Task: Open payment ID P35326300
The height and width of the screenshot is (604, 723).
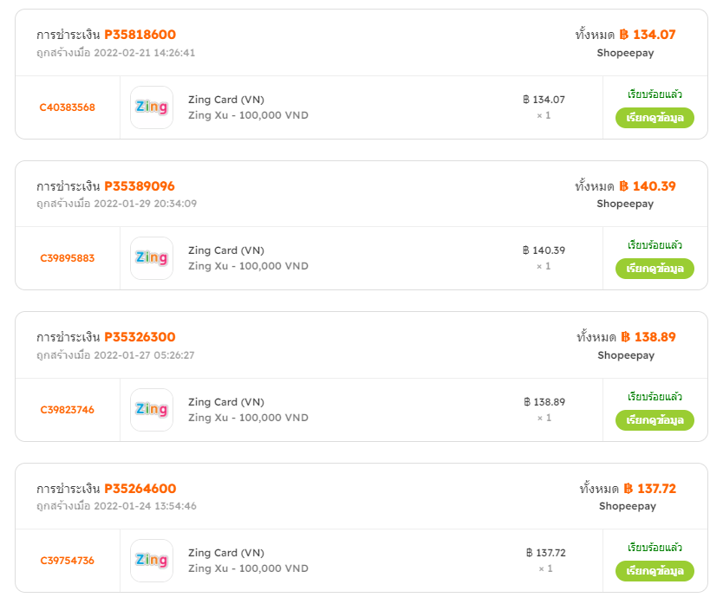Action: [140, 337]
